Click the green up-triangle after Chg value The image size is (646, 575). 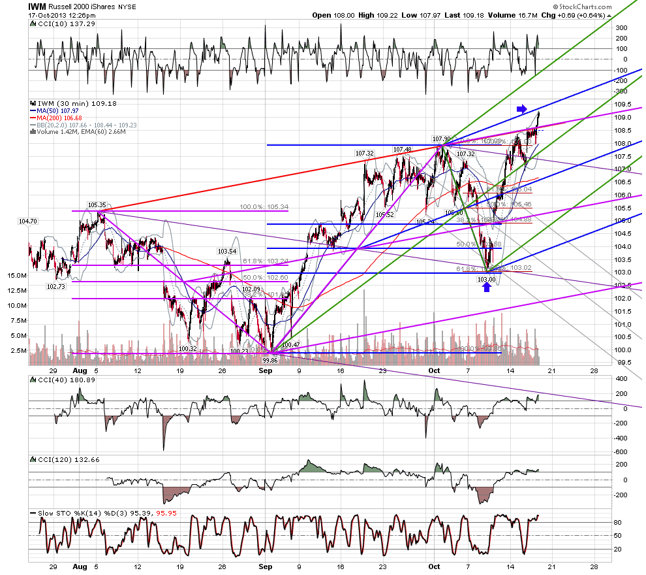(609, 16)
